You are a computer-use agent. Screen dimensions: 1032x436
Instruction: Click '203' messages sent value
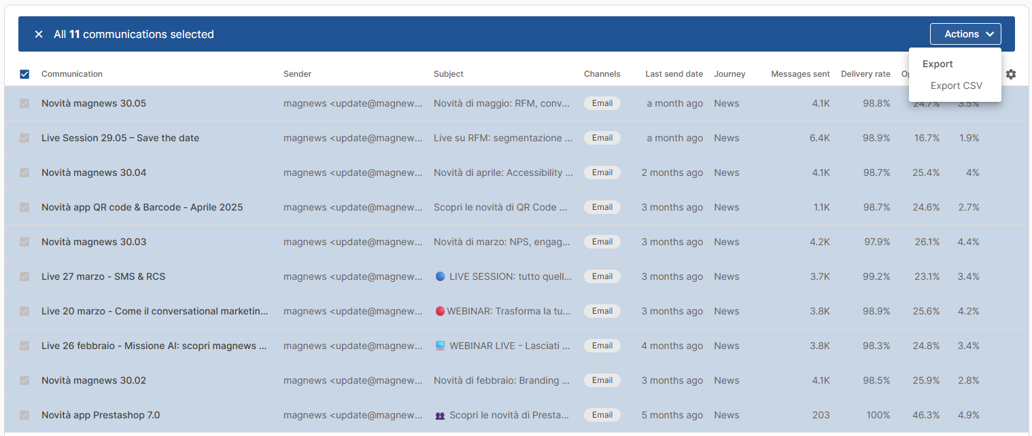click(821, 415)
